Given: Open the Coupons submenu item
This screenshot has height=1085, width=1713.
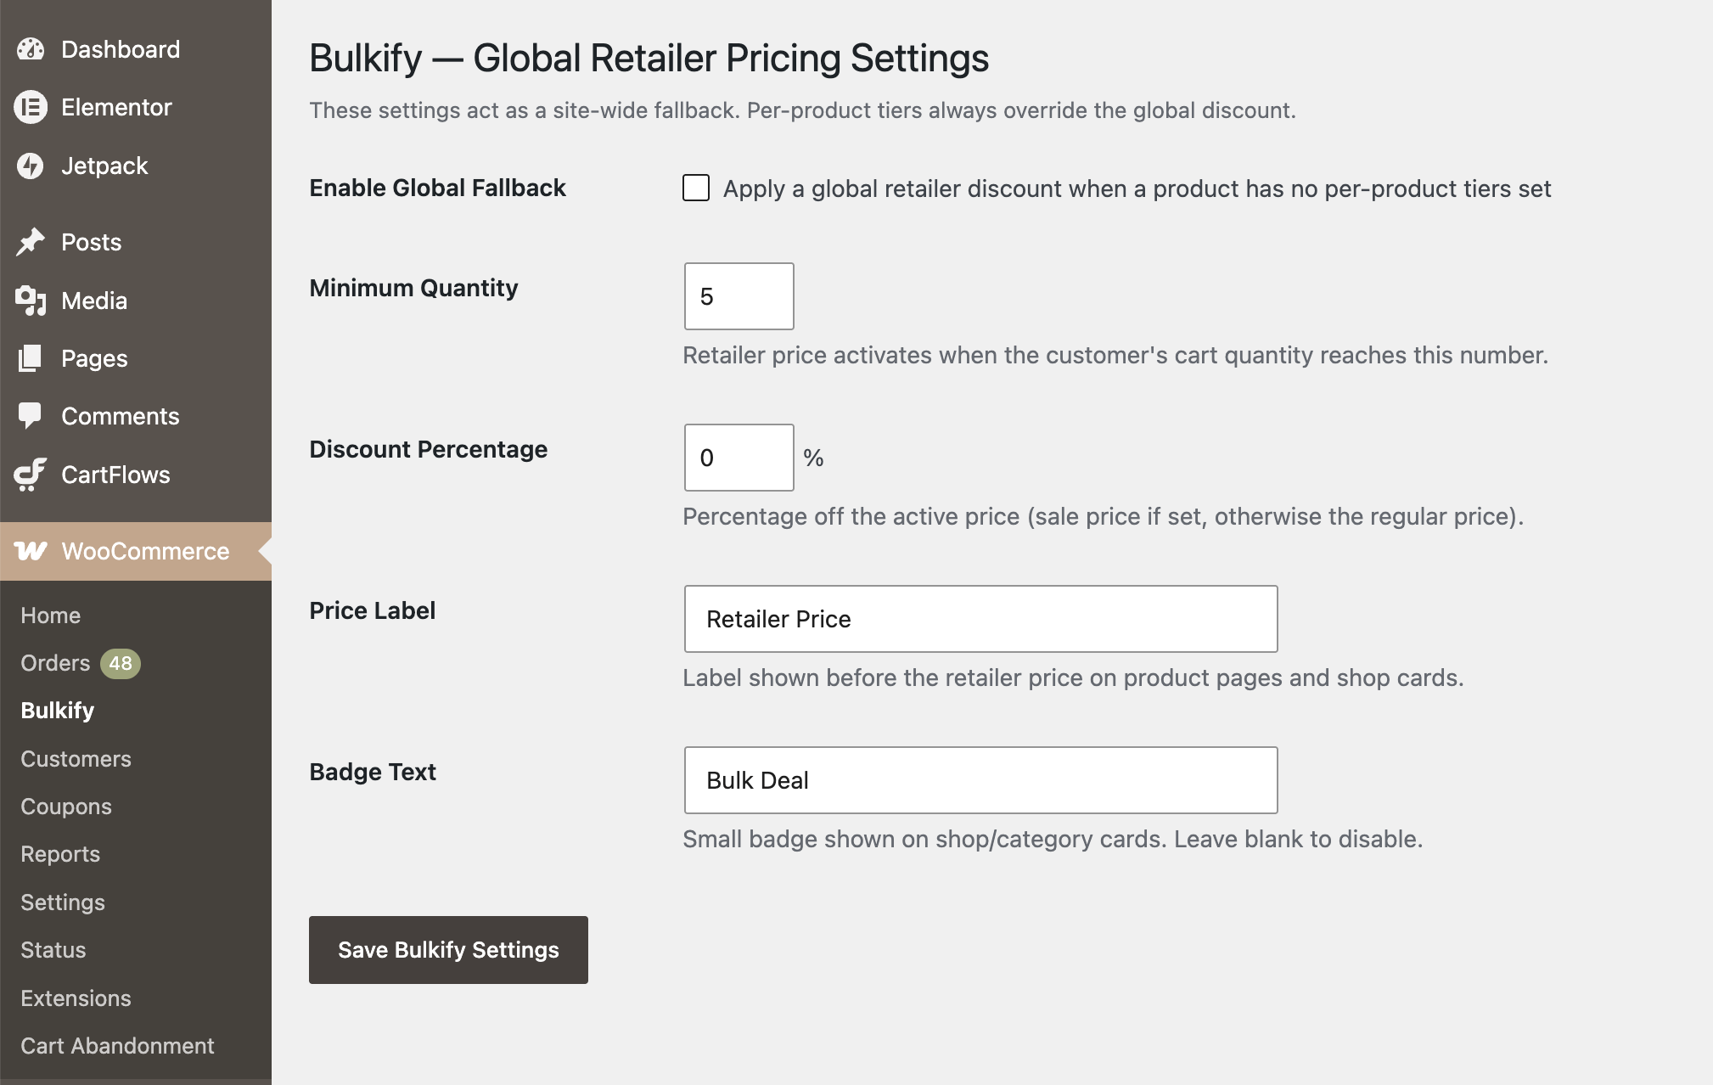Looking at the screenshot, I should 66,807.
